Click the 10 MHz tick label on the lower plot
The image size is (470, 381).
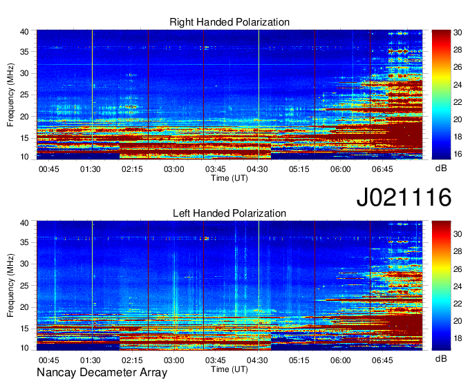click(24, 348)
